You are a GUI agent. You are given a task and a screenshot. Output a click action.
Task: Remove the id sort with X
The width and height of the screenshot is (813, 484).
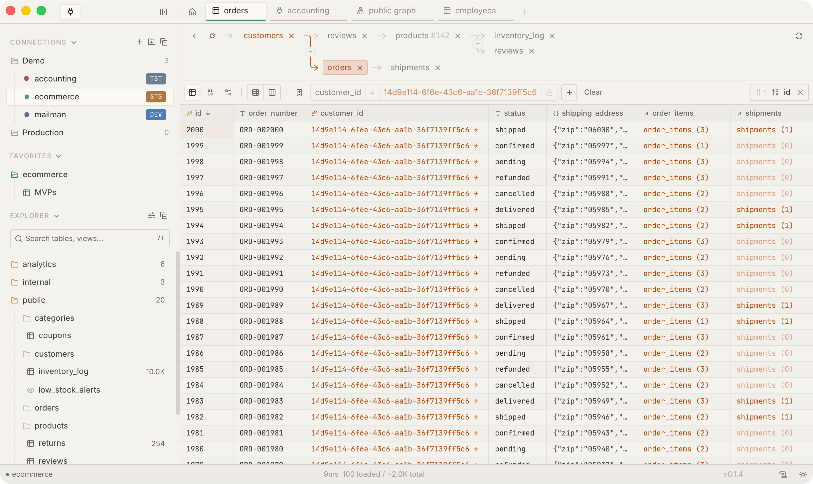(801, 92)
